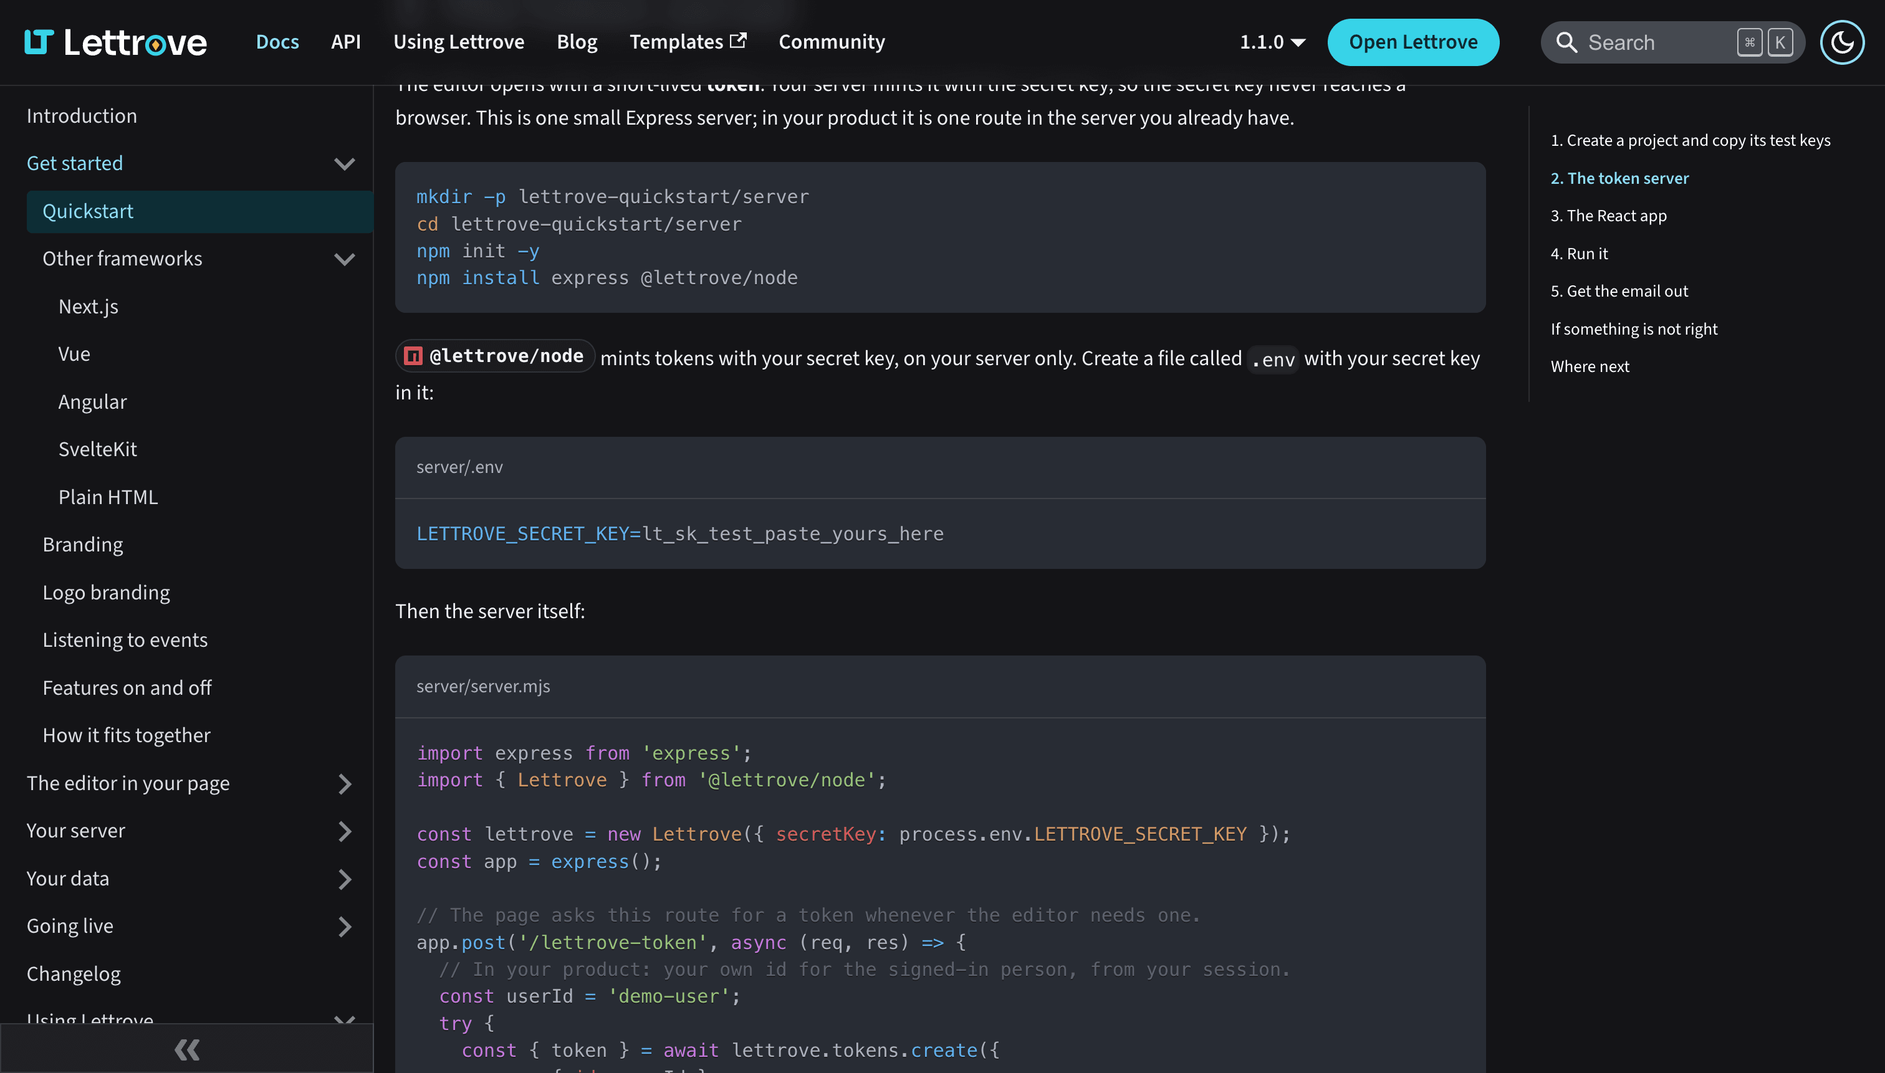Jump to '4. Run it' heading

(1578, 254)
